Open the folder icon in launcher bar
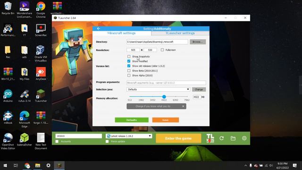Screen dimensions: 302x170 233,138
